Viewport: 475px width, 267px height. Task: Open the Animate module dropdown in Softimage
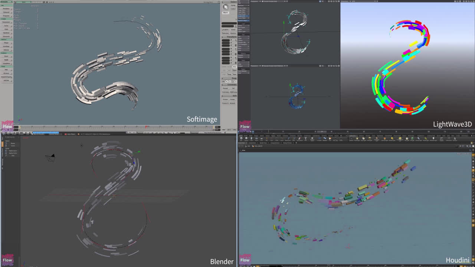pyautogui.click(x=6, y=2)
